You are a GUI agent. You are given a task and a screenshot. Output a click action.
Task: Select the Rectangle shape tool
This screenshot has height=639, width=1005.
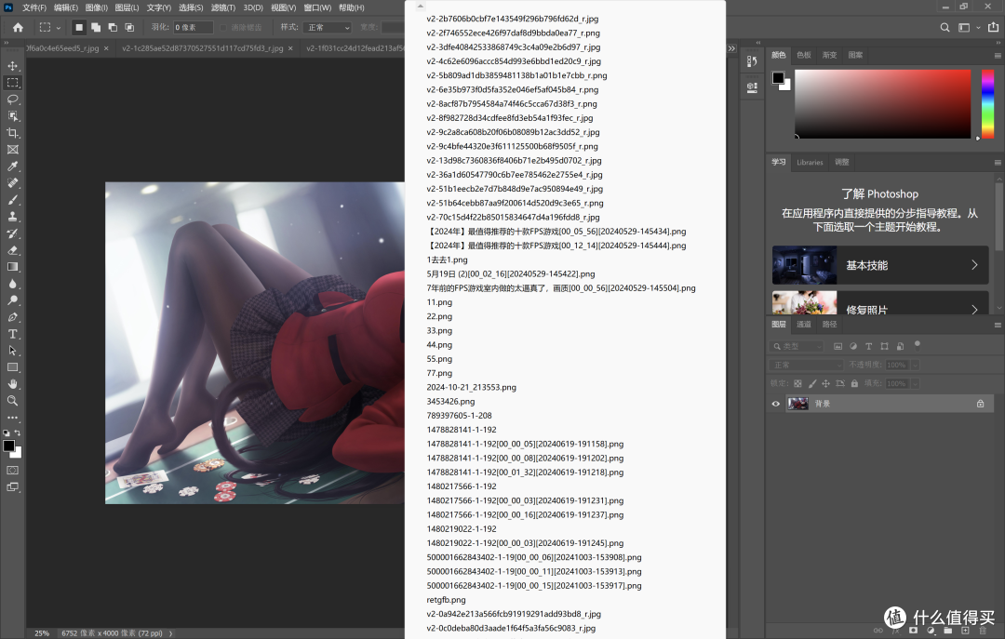click(x=13, y=367)
